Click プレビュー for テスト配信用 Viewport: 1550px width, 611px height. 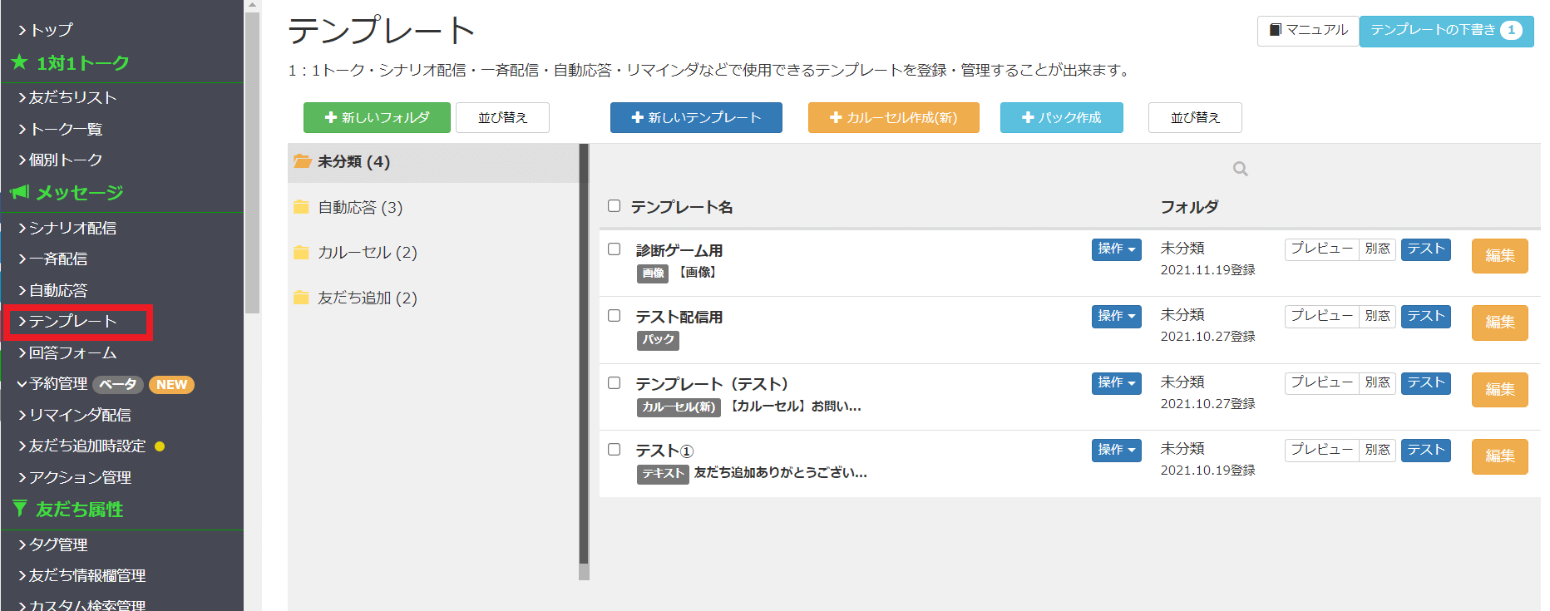click(x=1322, y=317)
